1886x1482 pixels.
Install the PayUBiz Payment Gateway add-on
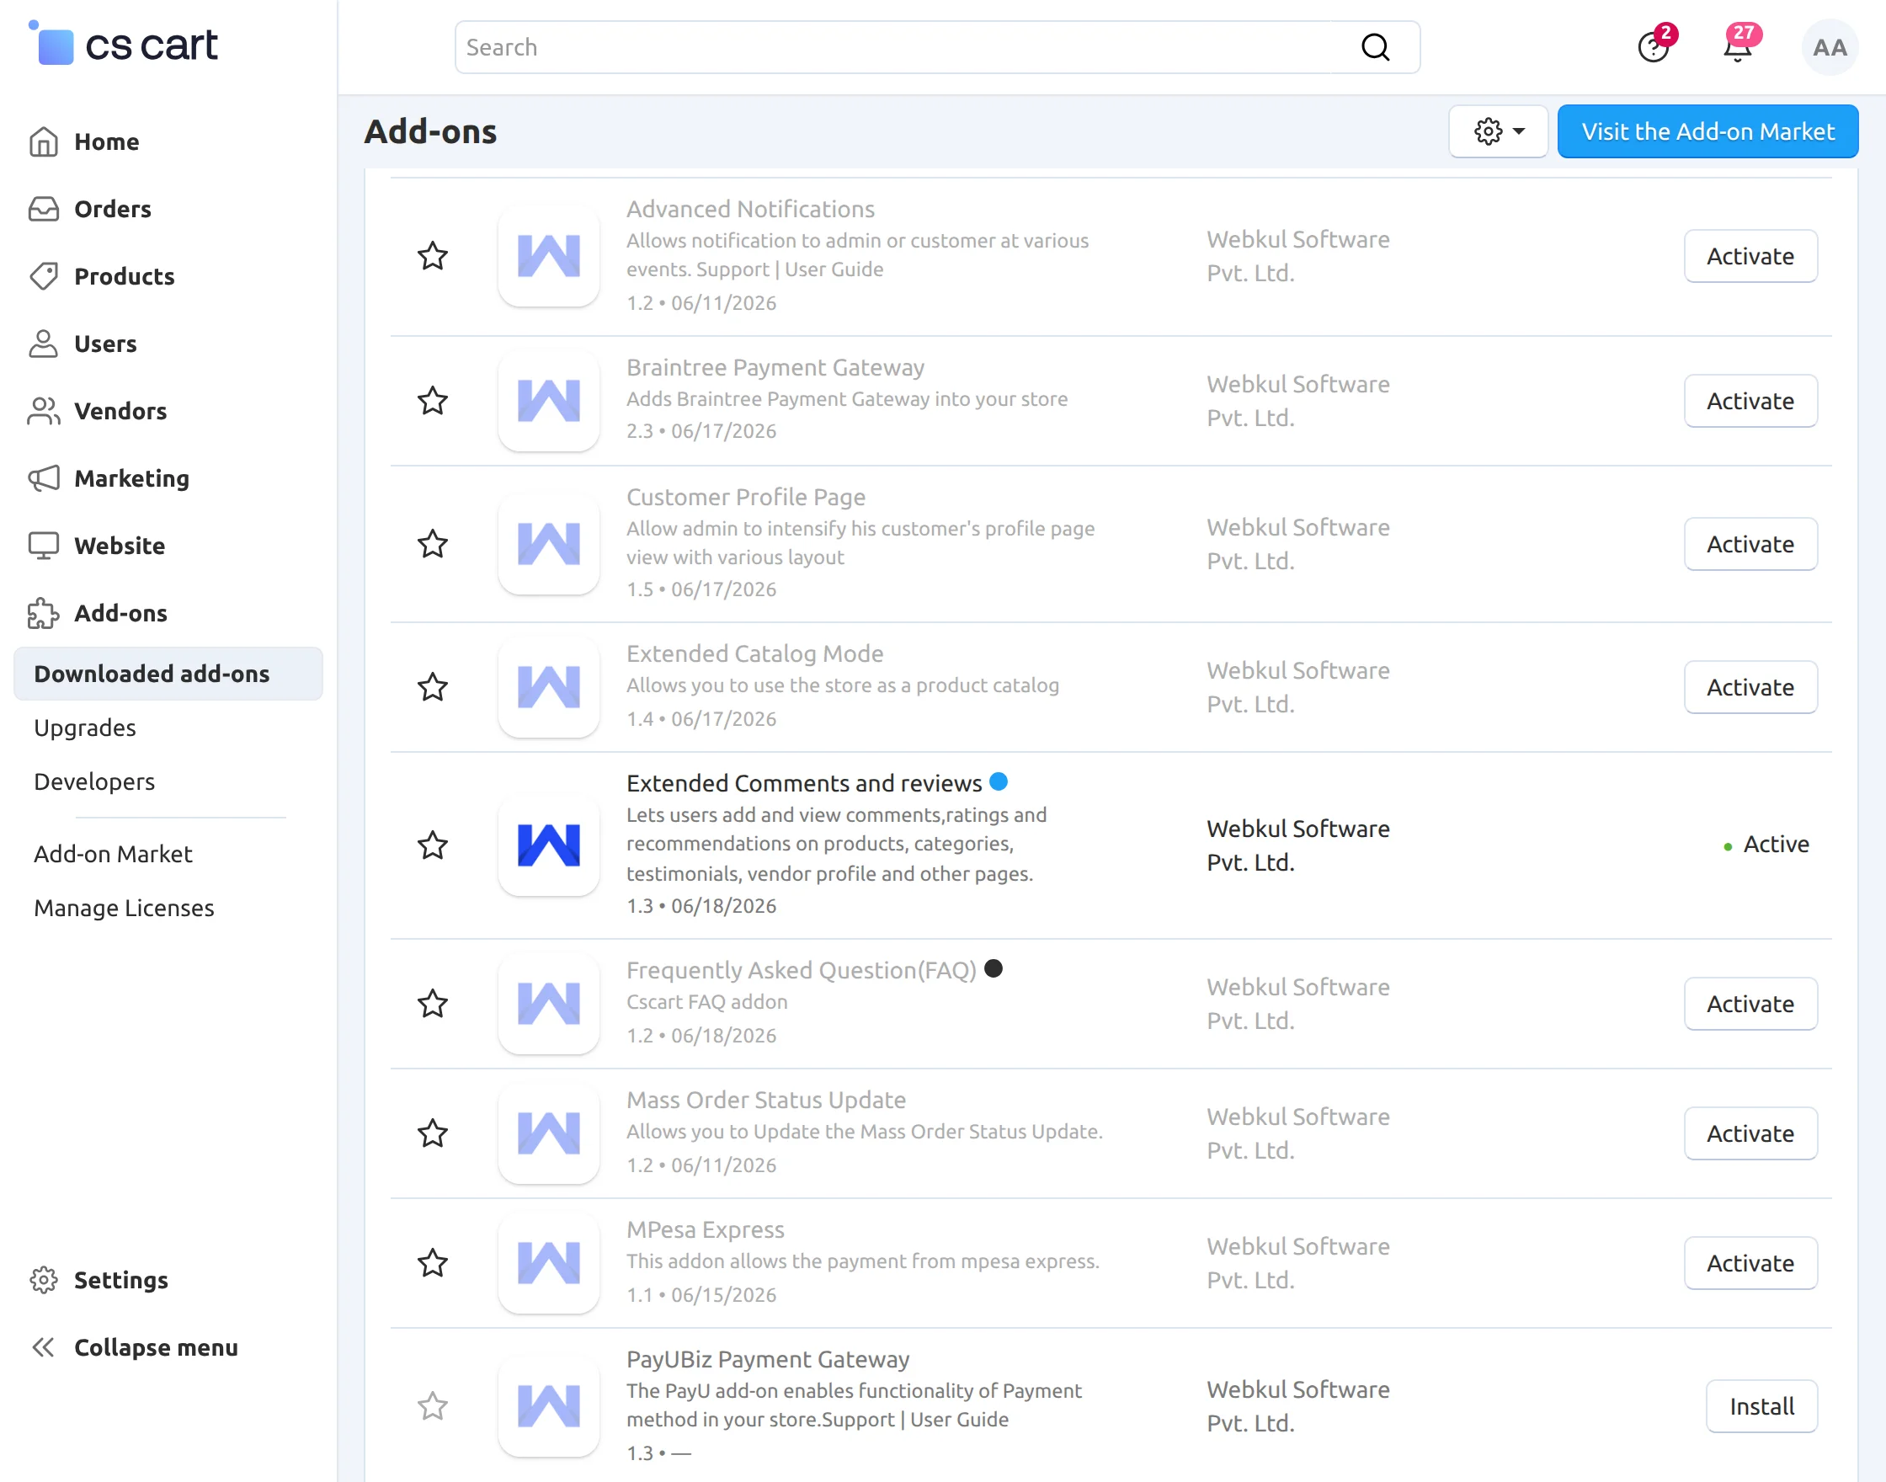coord(1762,1405)
